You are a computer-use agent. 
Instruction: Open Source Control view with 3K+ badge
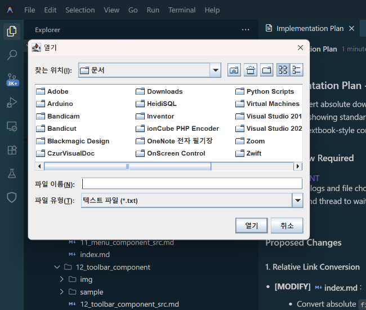[x=12, y=79]
